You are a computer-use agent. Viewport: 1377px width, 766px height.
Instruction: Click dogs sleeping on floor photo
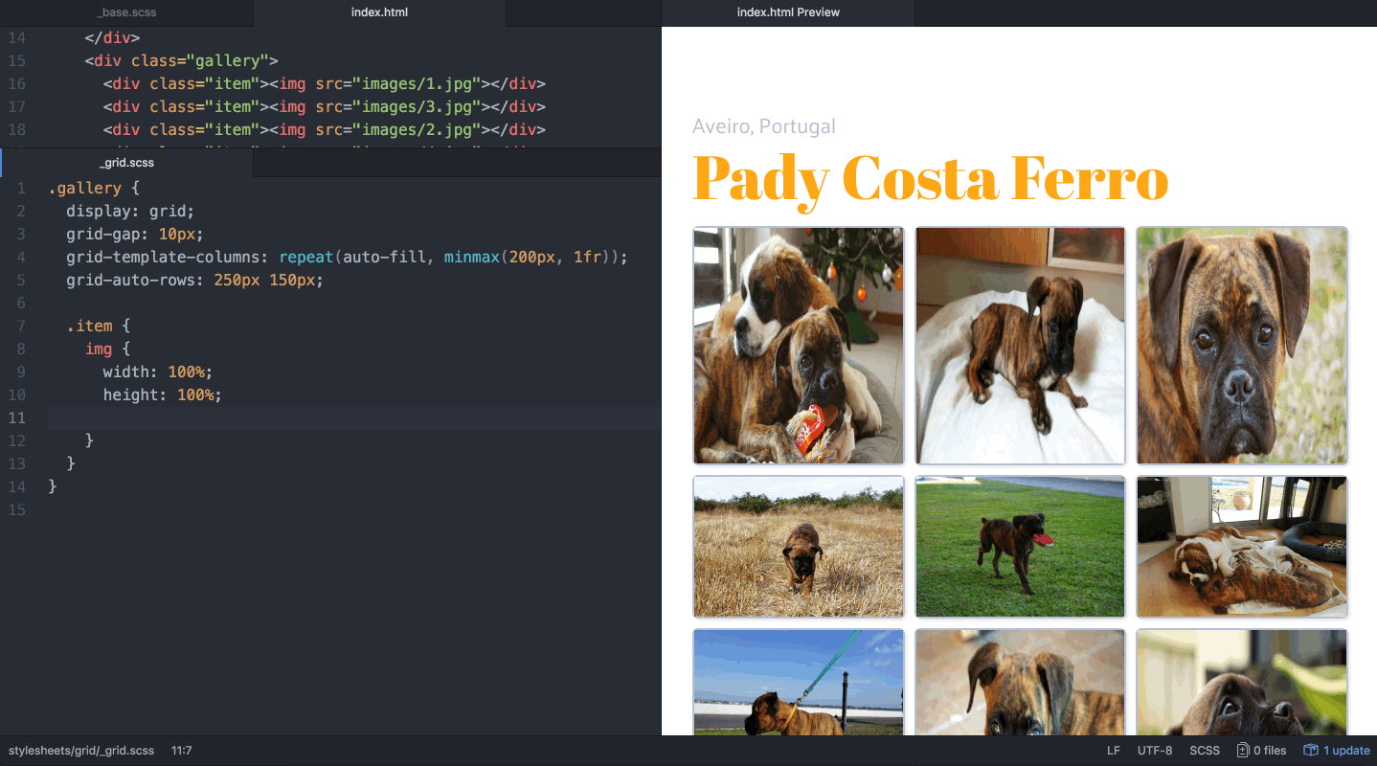pyautogui.click(x=1242, y=547)
